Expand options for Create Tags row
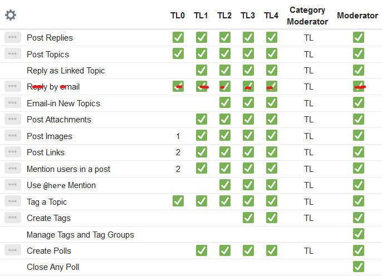Viewport: 382px width, 276px height. pyautogui.click(x=13, y=218)
